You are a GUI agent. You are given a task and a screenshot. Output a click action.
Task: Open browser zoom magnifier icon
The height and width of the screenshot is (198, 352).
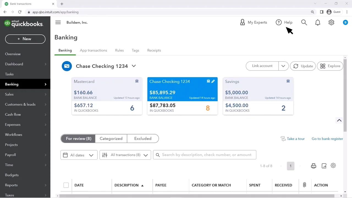[x=313, y=12]
